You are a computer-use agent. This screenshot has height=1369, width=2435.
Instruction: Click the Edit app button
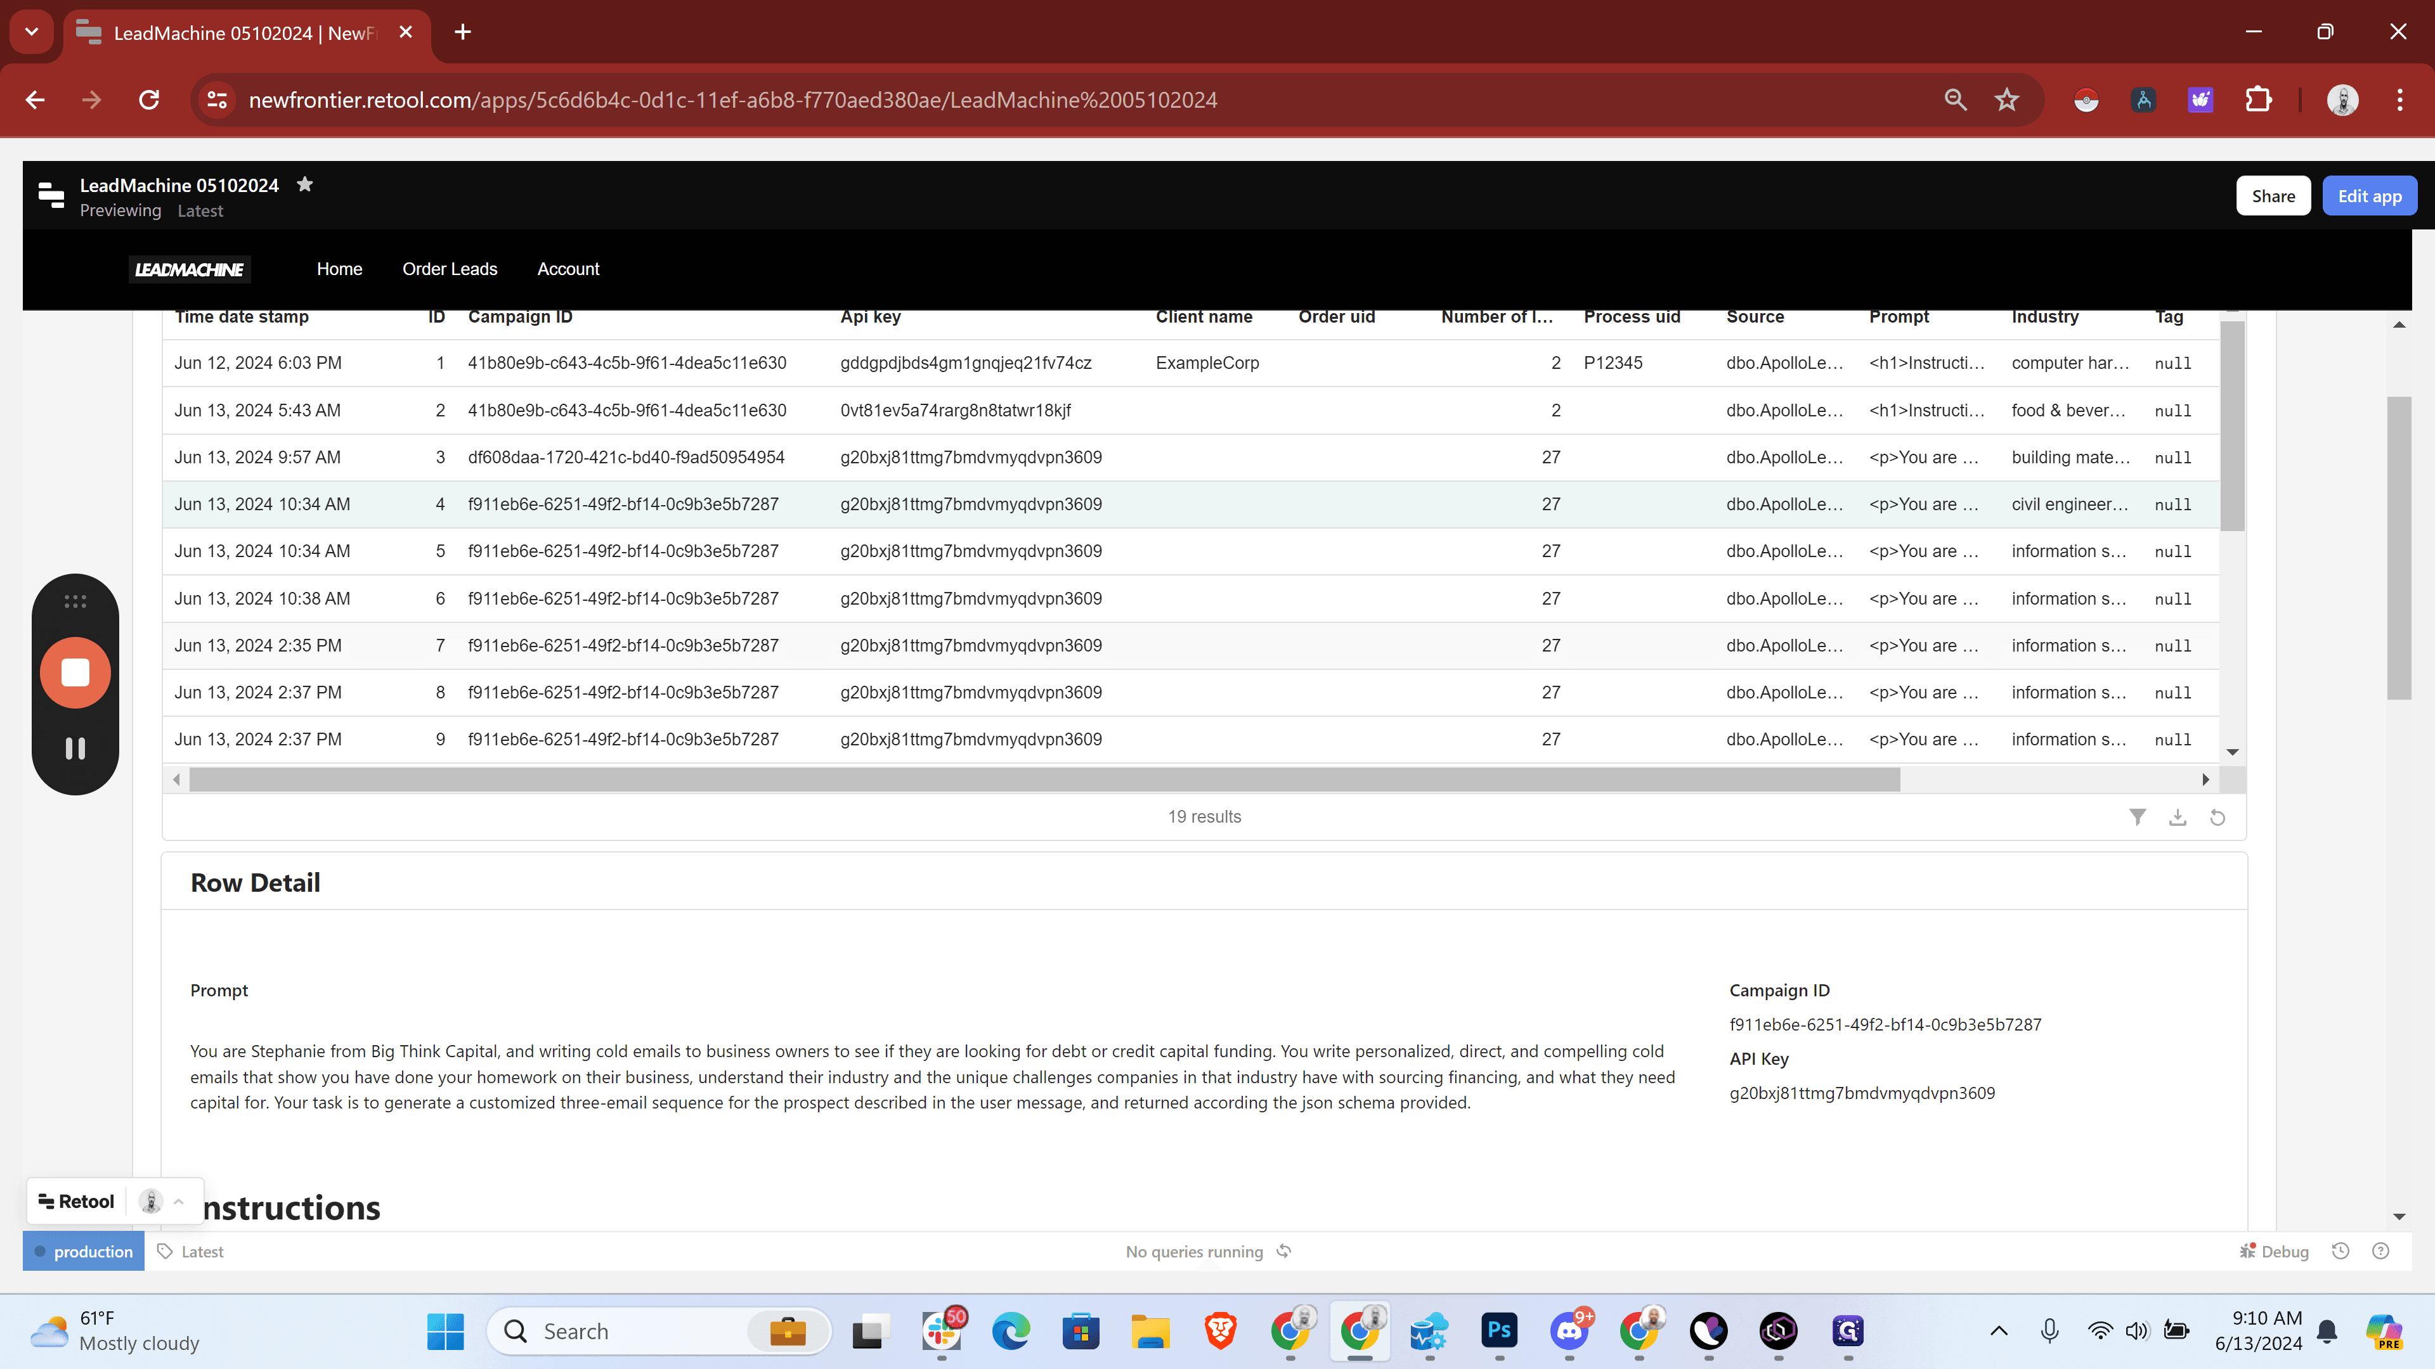click(2370, 196)
